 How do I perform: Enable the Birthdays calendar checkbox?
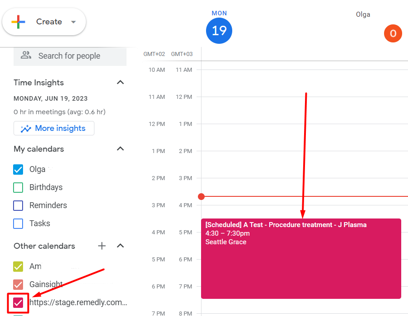pyautogui.click(x=18, y=187)
